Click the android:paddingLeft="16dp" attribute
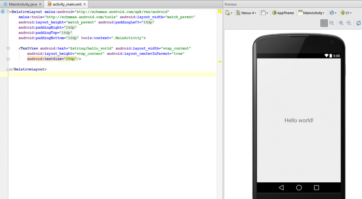 click(x=126, y=22)
